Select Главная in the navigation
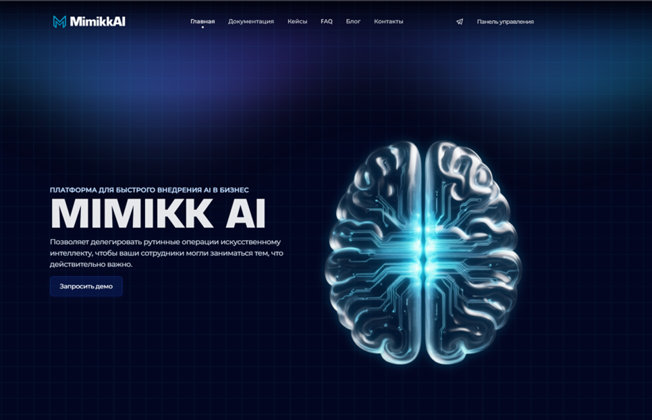The image size is (652, 420). click(202, 21)
